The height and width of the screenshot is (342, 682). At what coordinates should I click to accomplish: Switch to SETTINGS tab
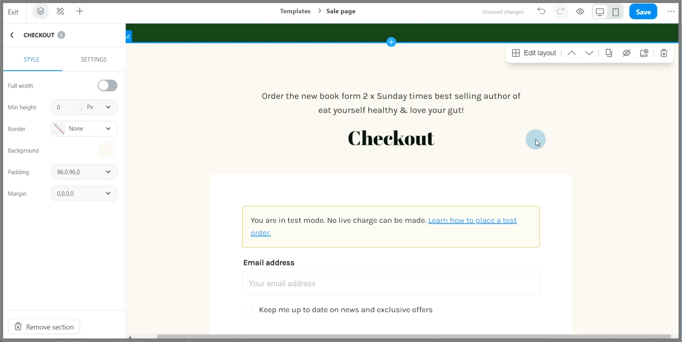pyautogui.click(x=94, y=60)
